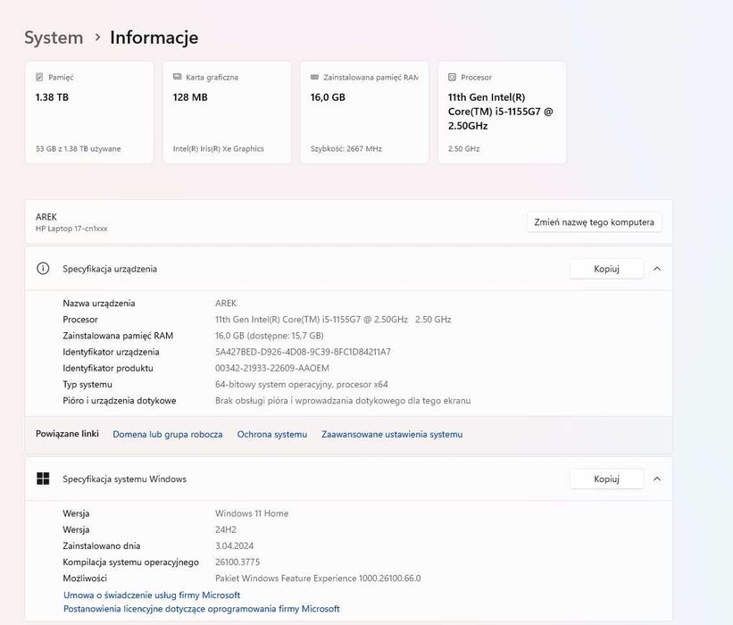Click the Windows logo beside Specyfikacja systemu Windows
733x625 pixels.
pos(43,479)
